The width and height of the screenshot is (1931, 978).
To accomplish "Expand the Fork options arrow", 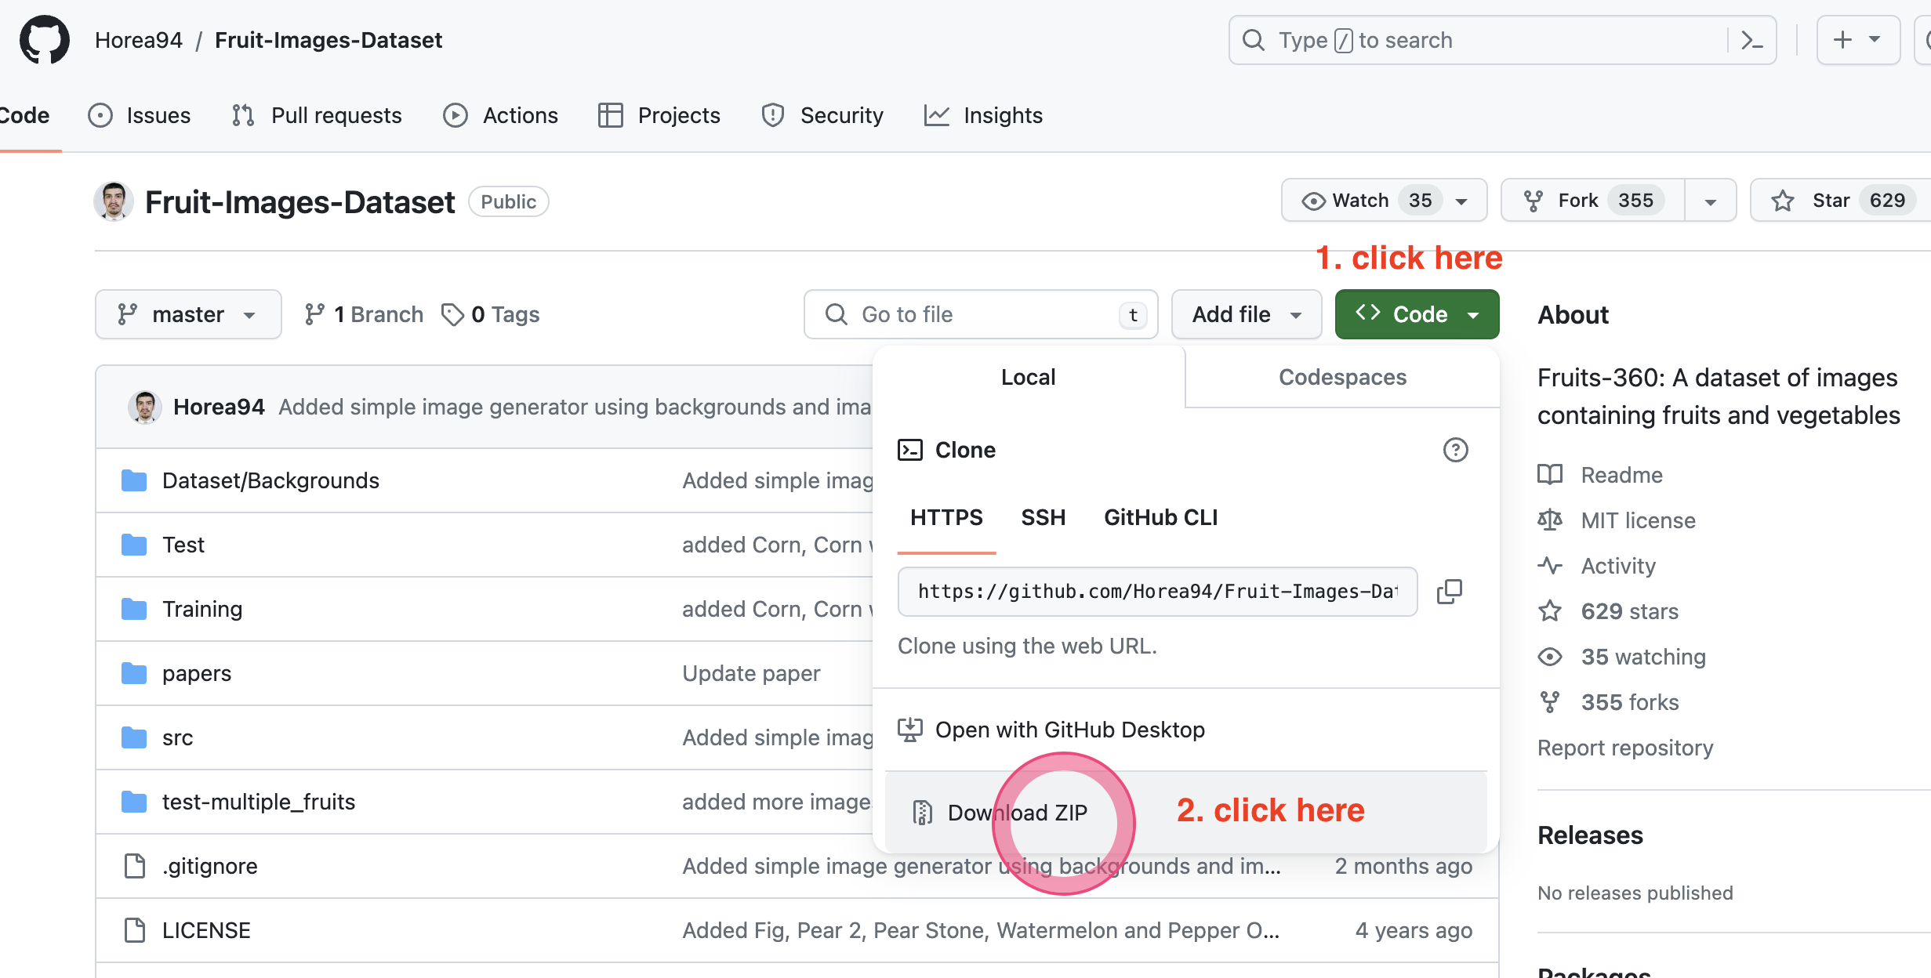I will (x=1710, y=201).
